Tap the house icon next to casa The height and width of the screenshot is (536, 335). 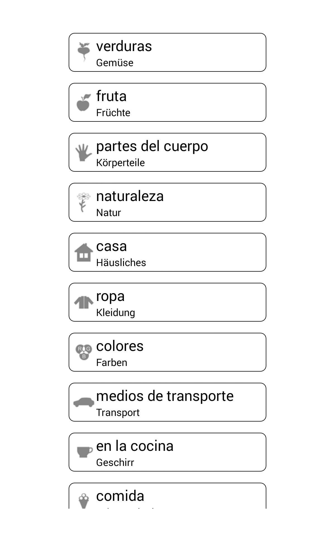tap(83, 252)
